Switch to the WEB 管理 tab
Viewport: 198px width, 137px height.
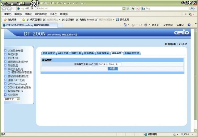pyautogui.click(x=63, y=53)
